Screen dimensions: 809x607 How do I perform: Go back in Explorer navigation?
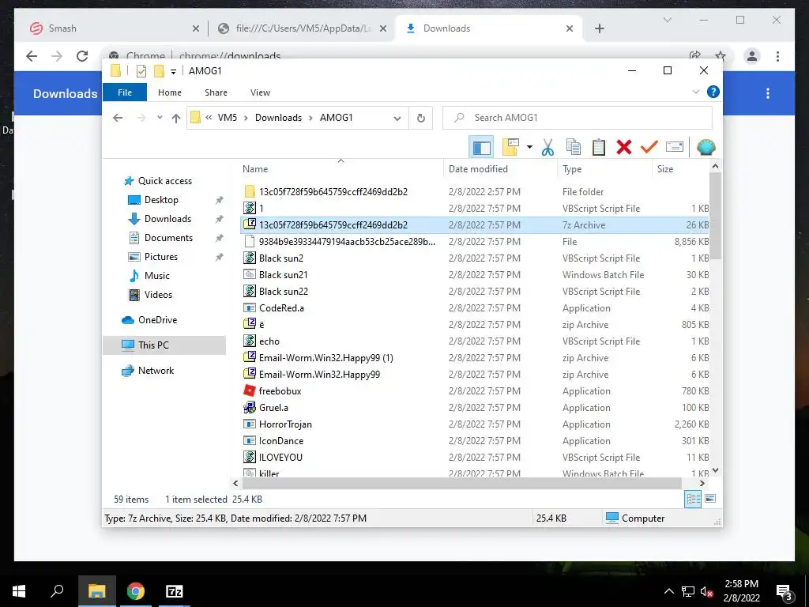tap(118, 119)
